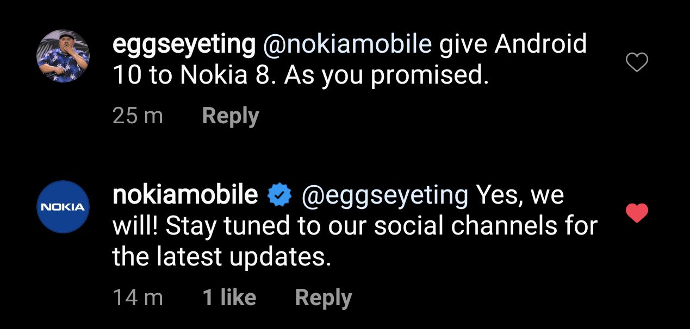Reply to nokiamobile's comment
This screenshot has width=690, height=329.
(323, 298)
